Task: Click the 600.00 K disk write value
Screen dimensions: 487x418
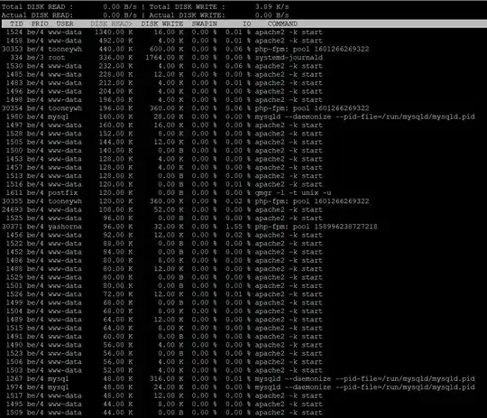Action: pos(167,49)
